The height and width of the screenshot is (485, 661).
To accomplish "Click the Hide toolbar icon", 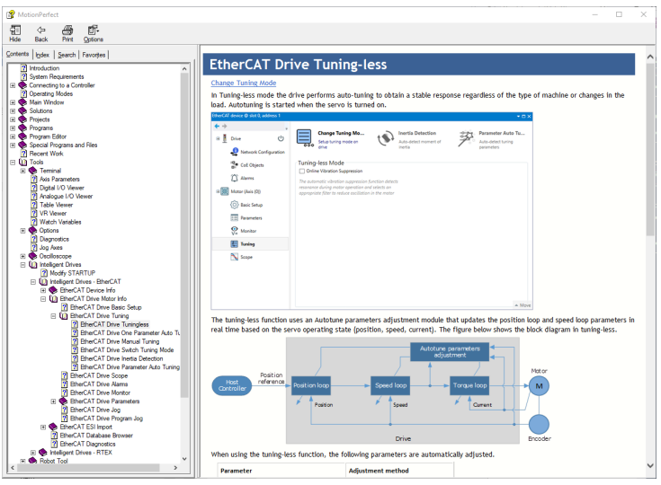I will [x=15, y=34].
